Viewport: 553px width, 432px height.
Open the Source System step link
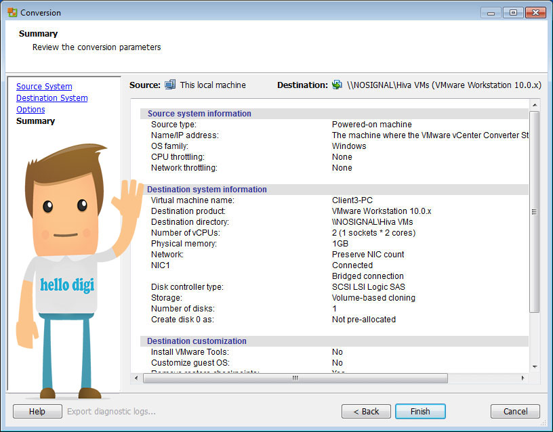[44, 86]
